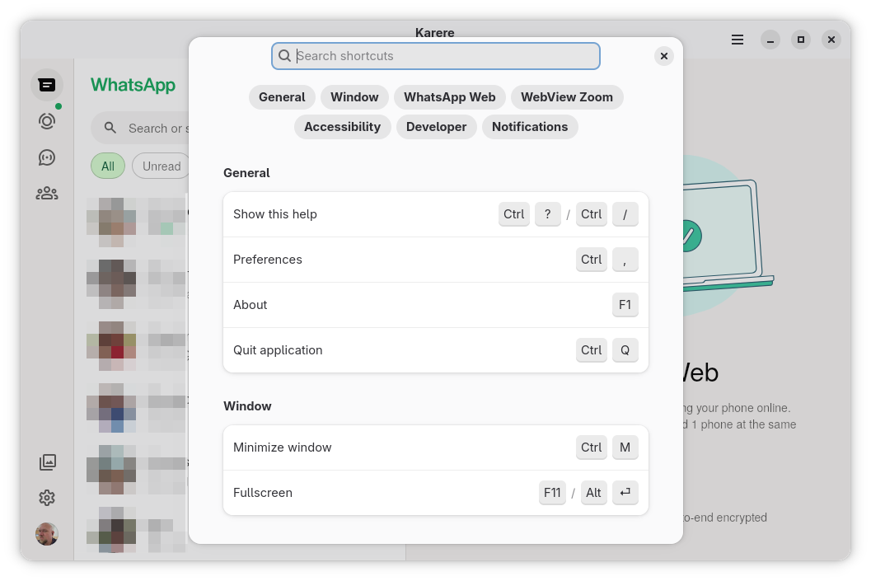Open the profile picture avatar in sidebar
The height and width of the screenshot is (581, 871).
[x=47, y=534]
